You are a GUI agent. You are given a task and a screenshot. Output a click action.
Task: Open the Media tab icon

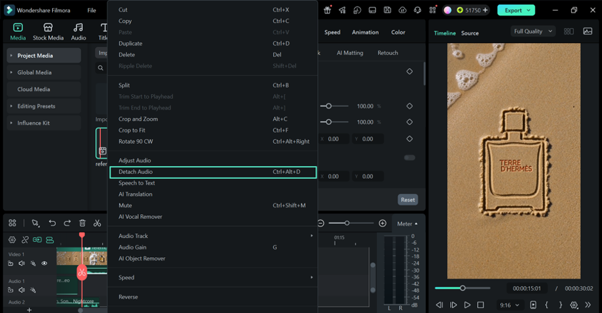click(x=17, y=28)
